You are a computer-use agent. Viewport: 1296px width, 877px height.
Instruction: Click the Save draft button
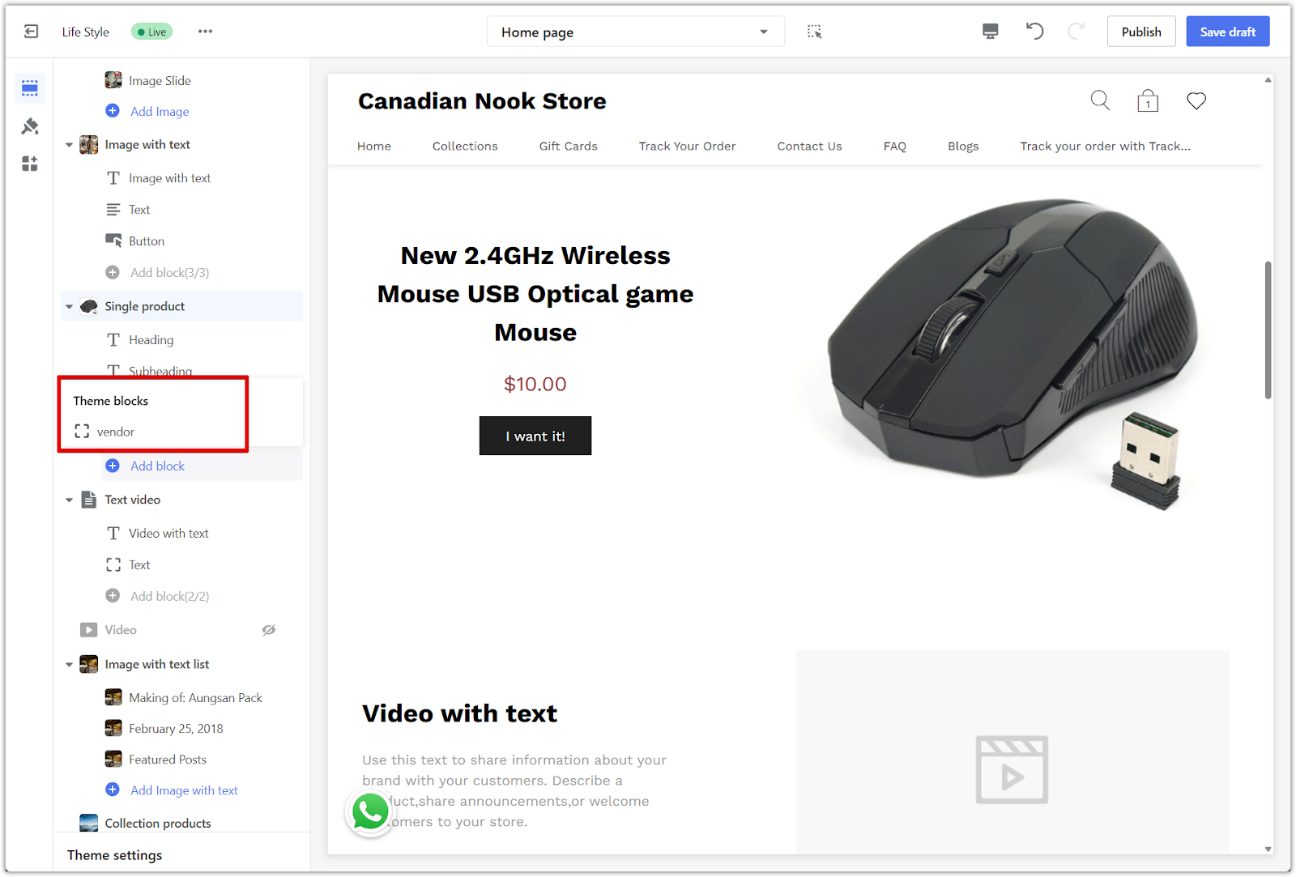pos(1228,32)
